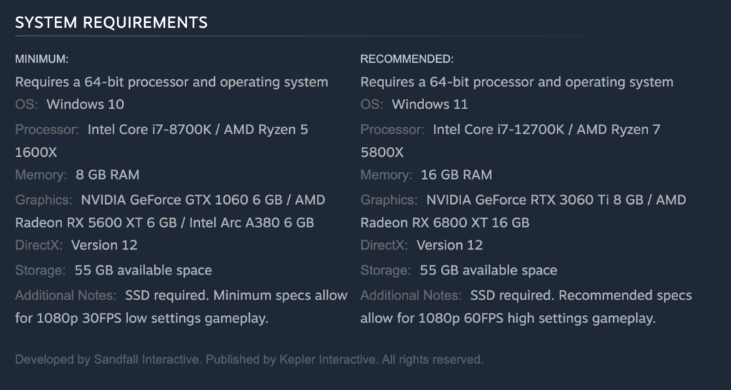Click the 16 GB RAM memory value
This screenshot has height=390, width=731.
[456, 175]
